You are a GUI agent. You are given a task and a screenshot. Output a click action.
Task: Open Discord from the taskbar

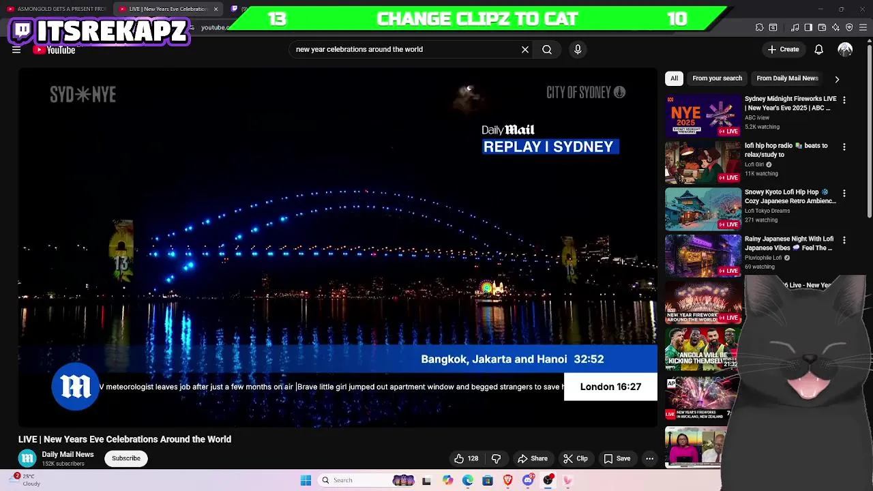tap(528, 480)
